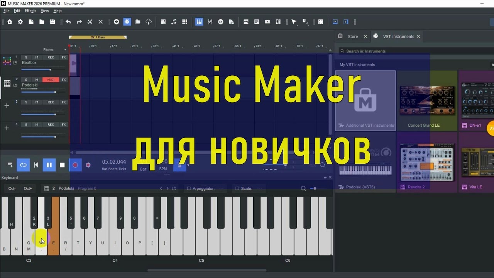Switch to the Store tab
The height and width of the screenshot is (278, 494).
click(x=353, y=36)
